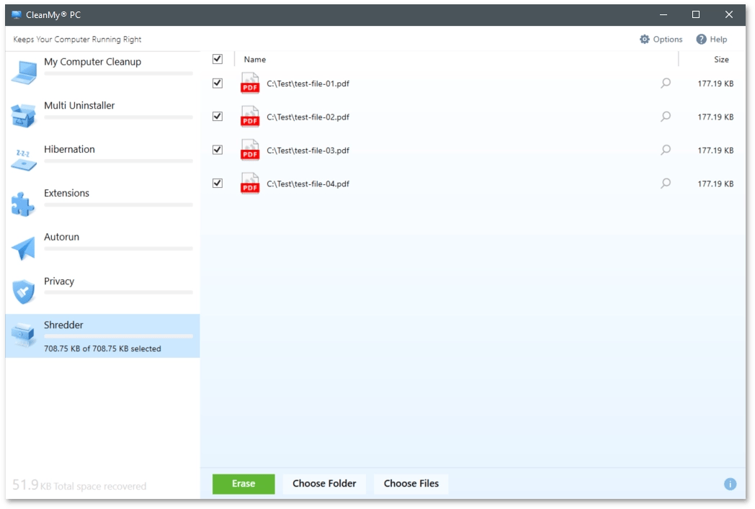Click the Help question mark icon

(701, 40)
